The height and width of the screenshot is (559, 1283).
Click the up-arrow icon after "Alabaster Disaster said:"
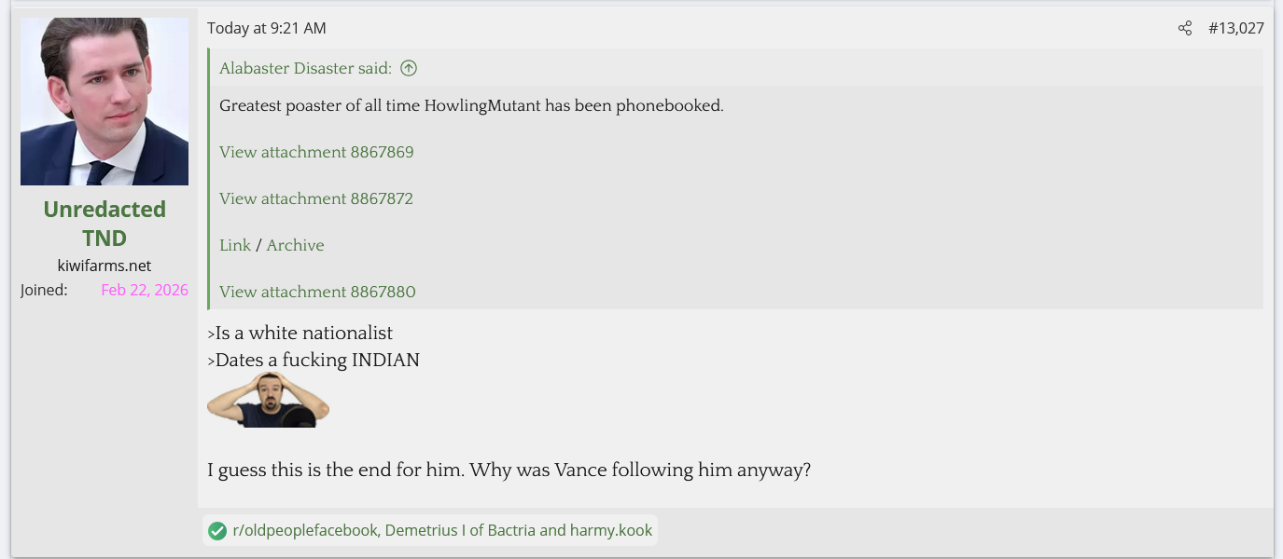pos(408,68)
